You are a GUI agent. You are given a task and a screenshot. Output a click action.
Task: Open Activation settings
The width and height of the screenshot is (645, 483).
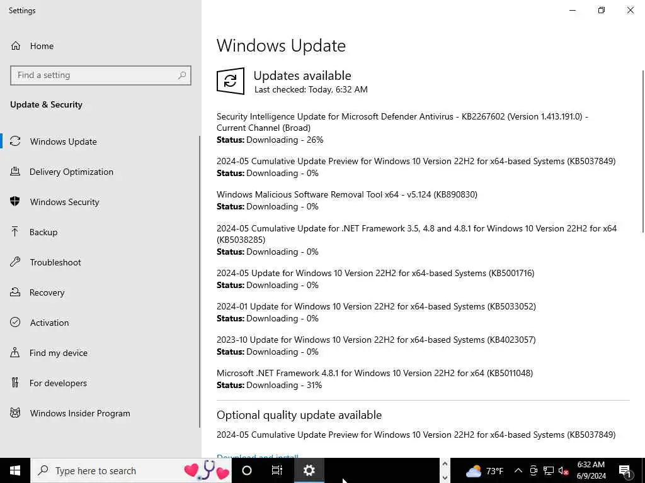click(101, 323)
